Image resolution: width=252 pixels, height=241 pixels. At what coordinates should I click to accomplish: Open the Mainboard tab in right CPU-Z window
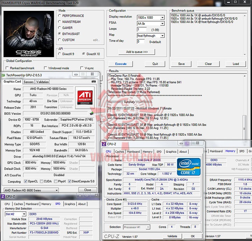tap(216, 151)
